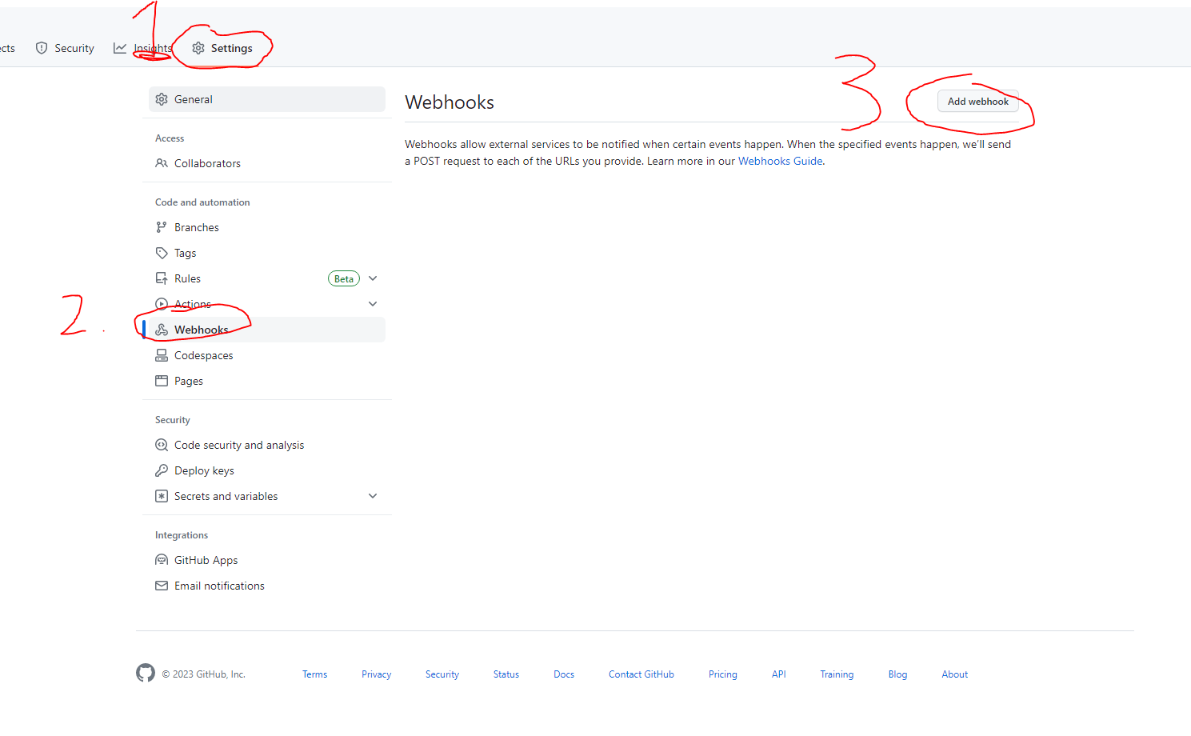Click the Branches git-branch icon
The image size is (1191, 736).
point(162,227)
